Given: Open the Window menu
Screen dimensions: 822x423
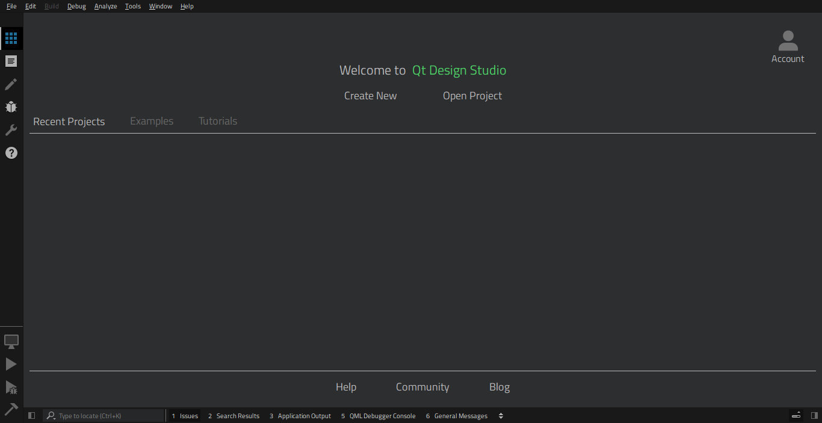Looking at the screenshot, I should tap(160, 6).
